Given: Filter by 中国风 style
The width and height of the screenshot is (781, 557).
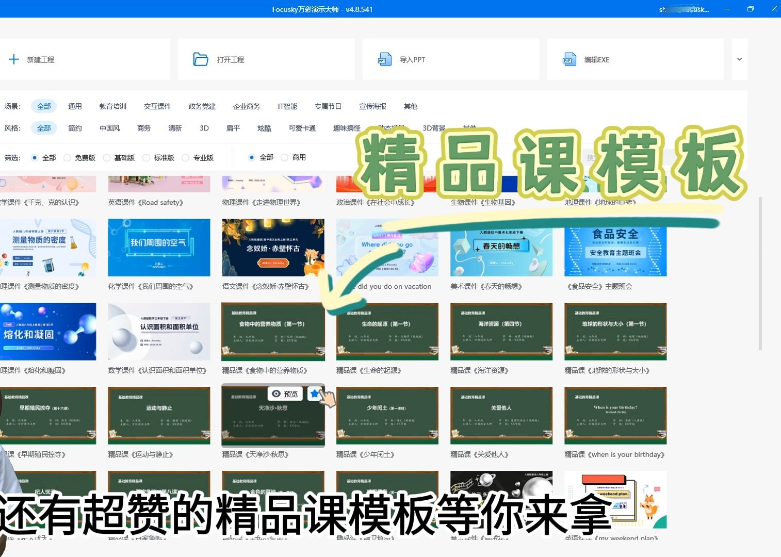Looking at the screenshot, I should point(109,128).
